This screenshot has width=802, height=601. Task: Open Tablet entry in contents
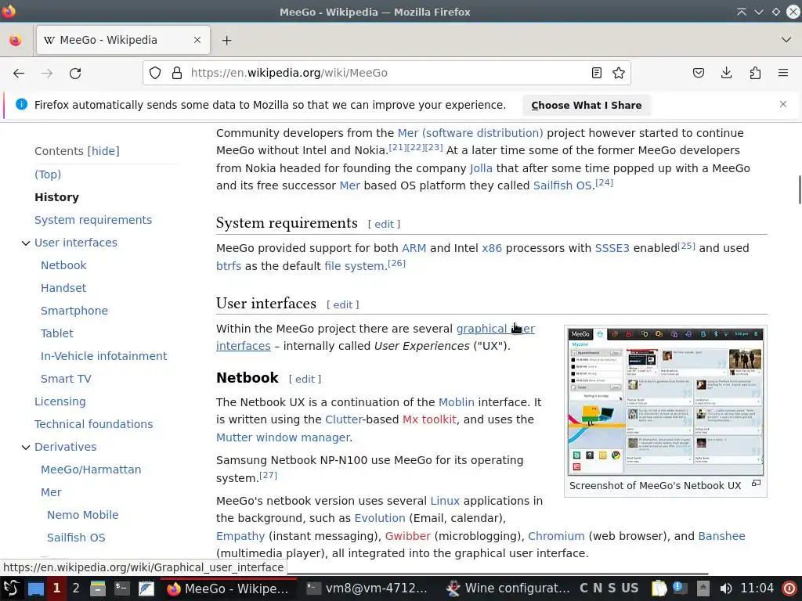[56, 333]
